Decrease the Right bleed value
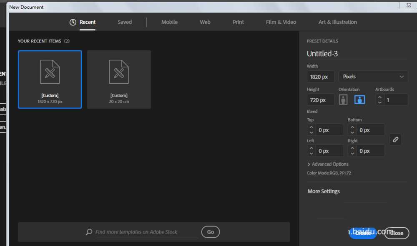This screenshot has width=417, height=246. (x=352, y=153)
